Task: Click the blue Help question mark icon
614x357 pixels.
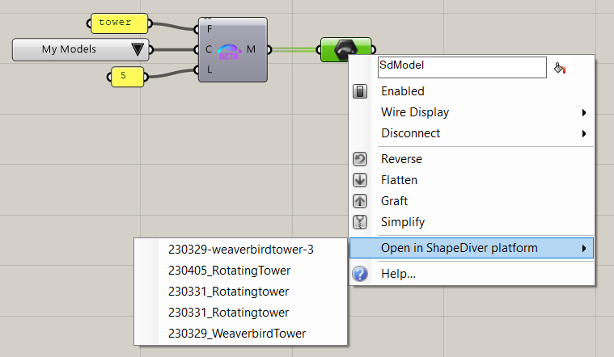Action: coord(361,275)
